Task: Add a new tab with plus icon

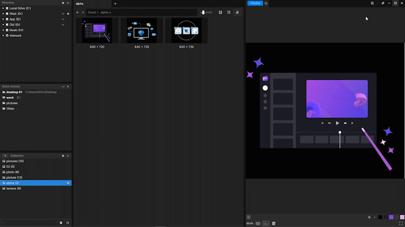Action: [115, 4]
